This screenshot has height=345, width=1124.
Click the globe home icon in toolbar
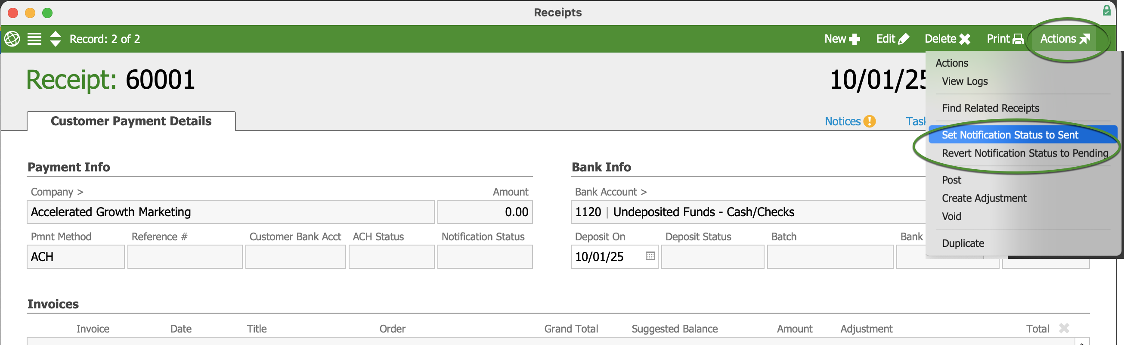point(12,39)
